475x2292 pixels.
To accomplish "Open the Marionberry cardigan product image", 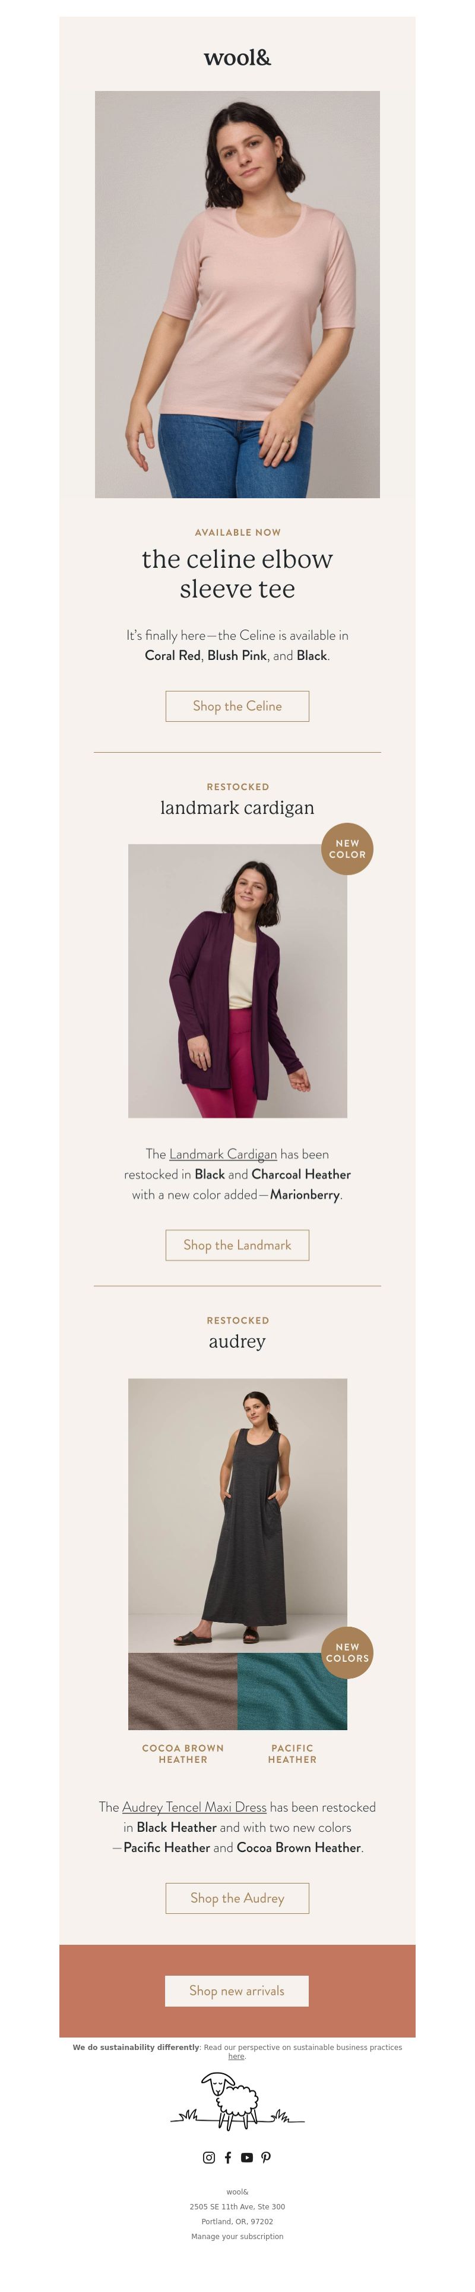I will coord(237,980).
